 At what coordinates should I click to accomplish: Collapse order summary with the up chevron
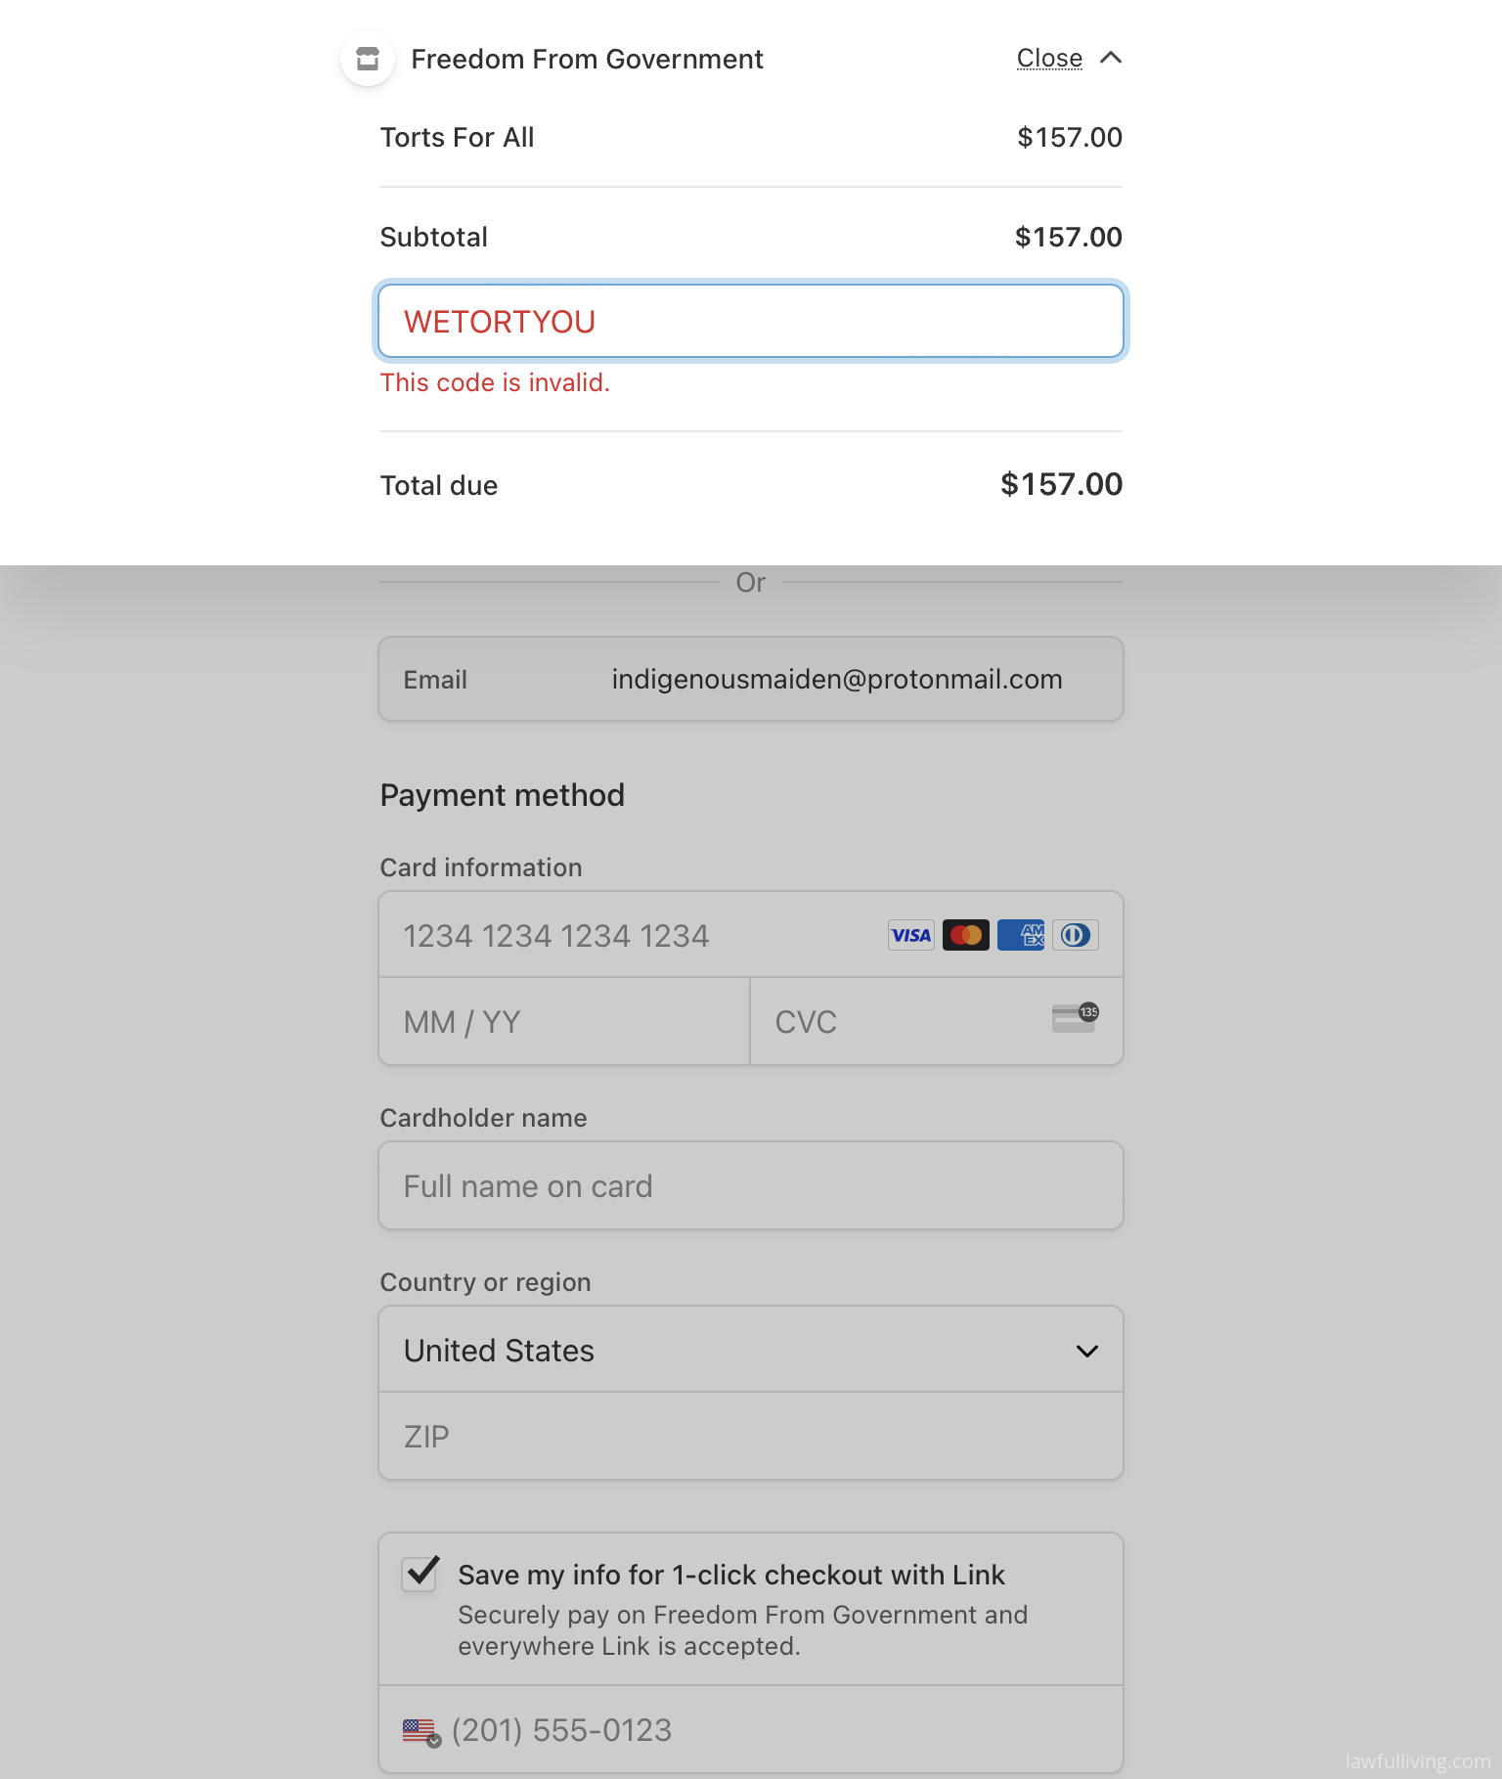point(1111,58)
